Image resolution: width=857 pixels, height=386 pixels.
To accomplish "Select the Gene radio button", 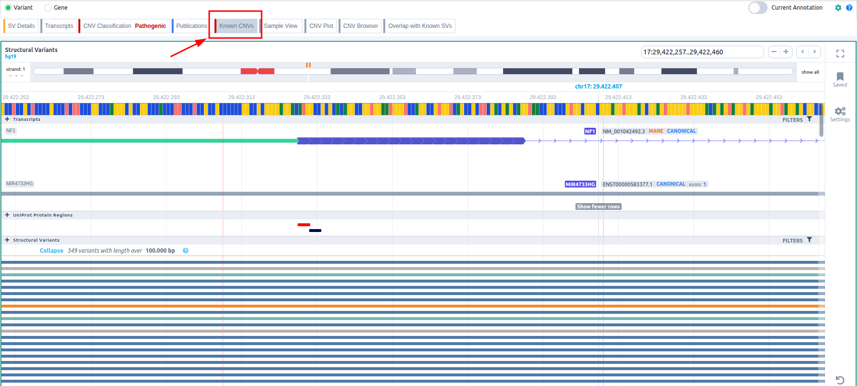I will coord(48,8).
